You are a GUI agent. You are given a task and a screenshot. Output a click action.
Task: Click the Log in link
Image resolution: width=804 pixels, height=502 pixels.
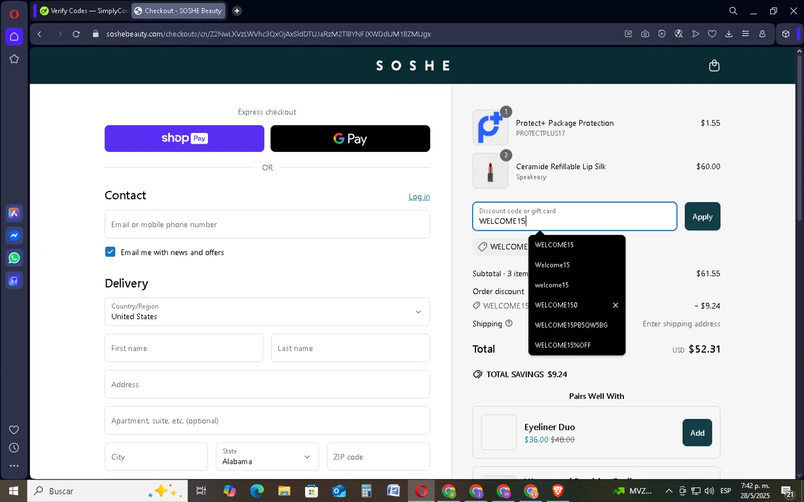click(419, 197)
